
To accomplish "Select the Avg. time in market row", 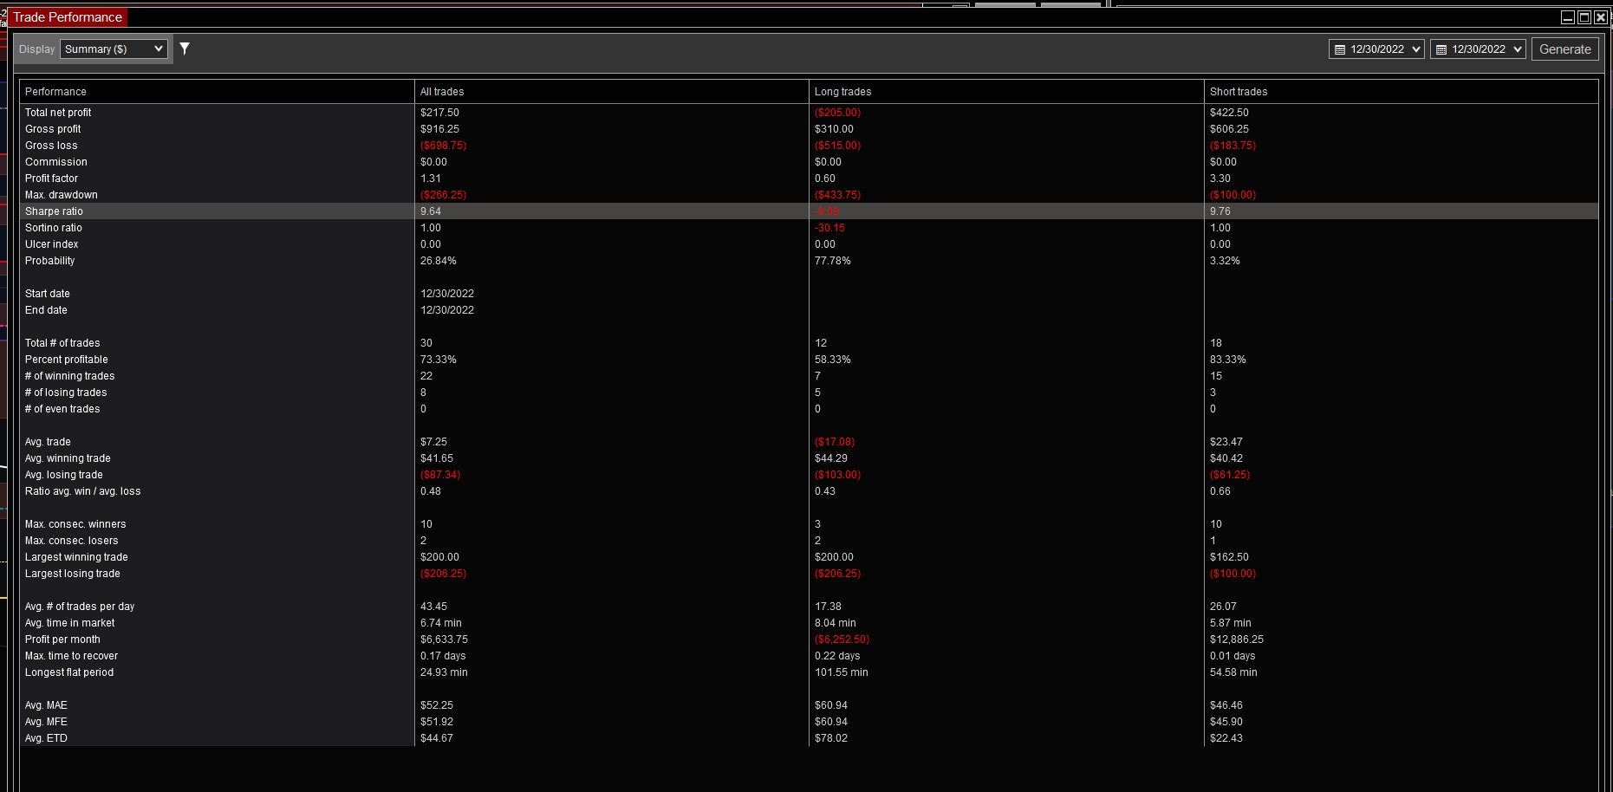I will 809,623.
